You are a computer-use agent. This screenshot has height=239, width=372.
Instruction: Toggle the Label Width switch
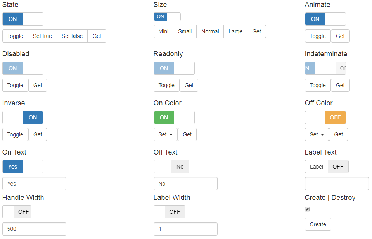169,211
